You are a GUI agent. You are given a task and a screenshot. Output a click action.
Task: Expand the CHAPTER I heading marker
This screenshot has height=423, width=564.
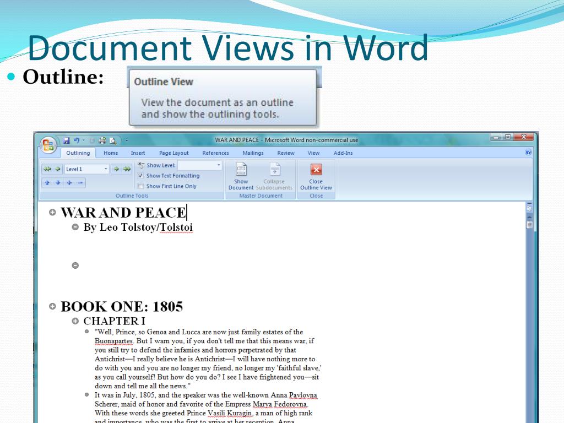pos(75,321)
